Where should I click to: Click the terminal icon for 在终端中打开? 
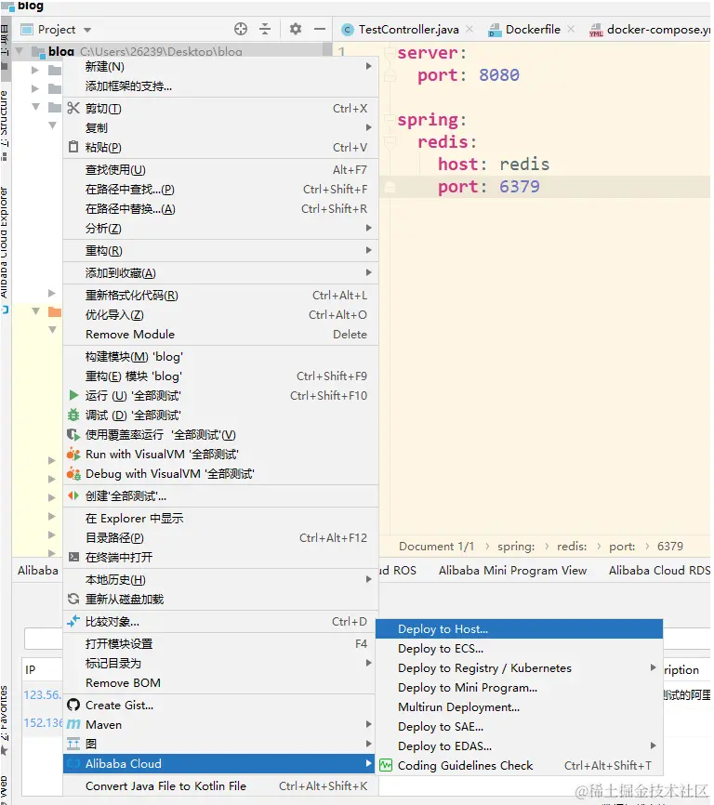[73, 557]
